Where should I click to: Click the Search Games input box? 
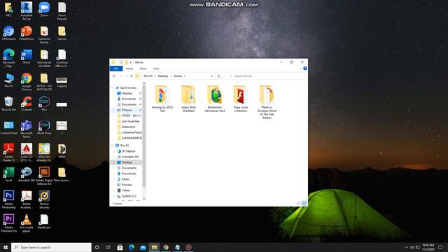click(265, 76)
